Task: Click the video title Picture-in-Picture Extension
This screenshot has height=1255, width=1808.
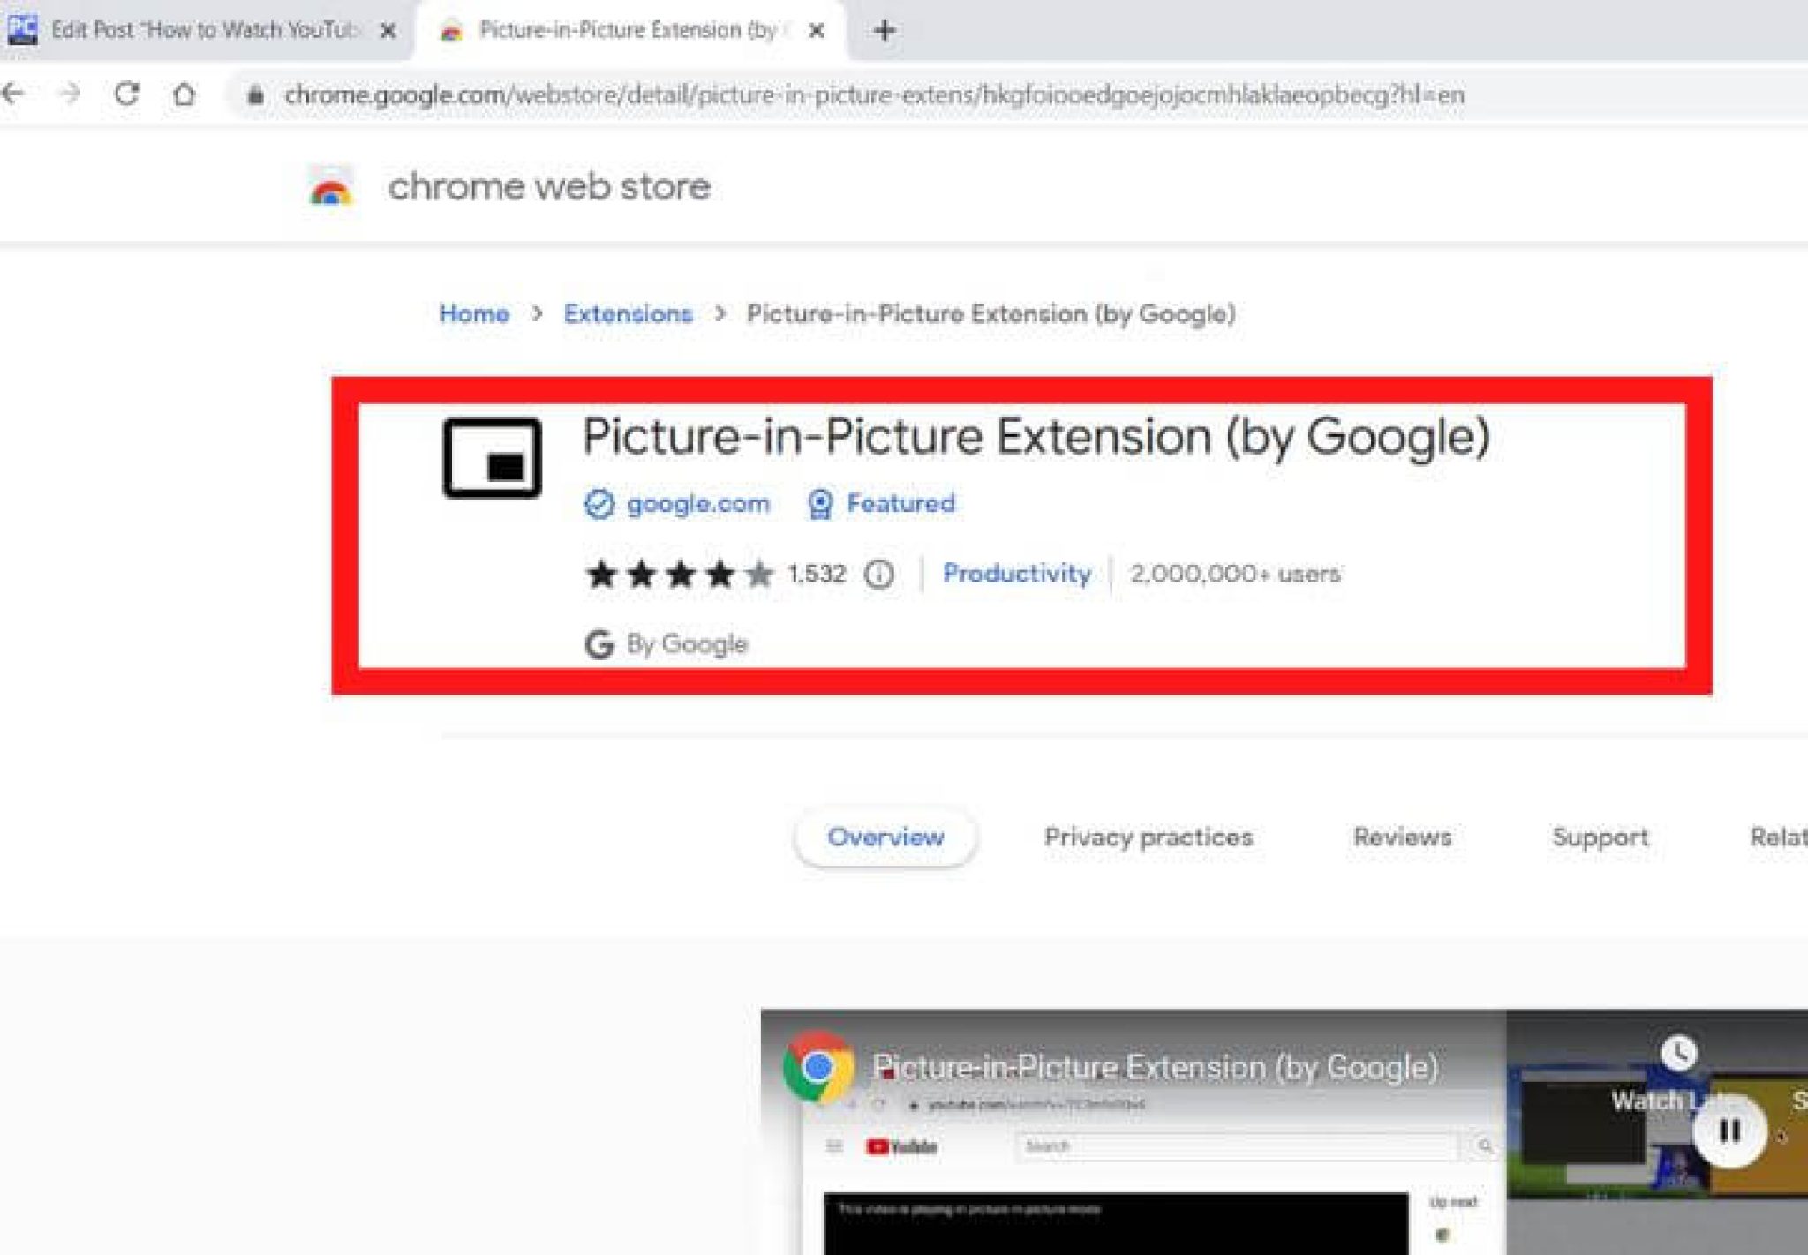Action: point(1156,1067)
